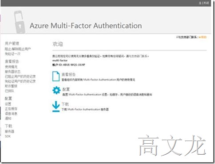Click the close link in dark top bar
The width and height of the screenshot is (215, 164).
[x=206, y=3]
